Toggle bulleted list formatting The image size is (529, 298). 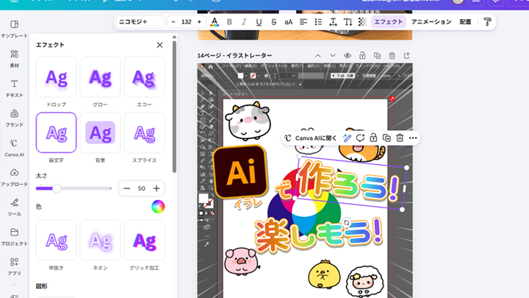pyautogui.click(x=318, y=22)
